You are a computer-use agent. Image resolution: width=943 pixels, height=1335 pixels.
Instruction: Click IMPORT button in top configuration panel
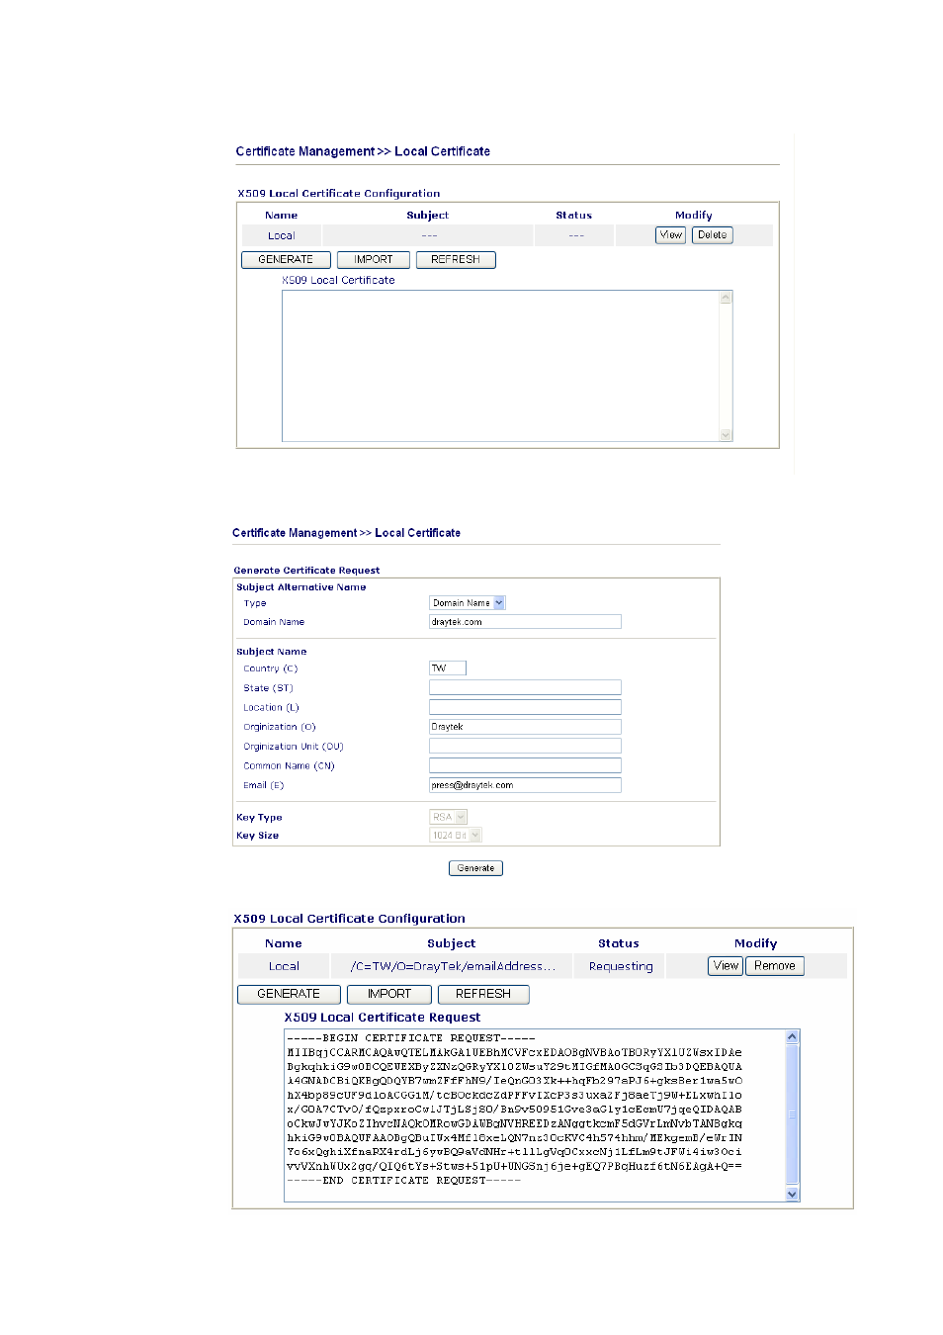point(374,260)
